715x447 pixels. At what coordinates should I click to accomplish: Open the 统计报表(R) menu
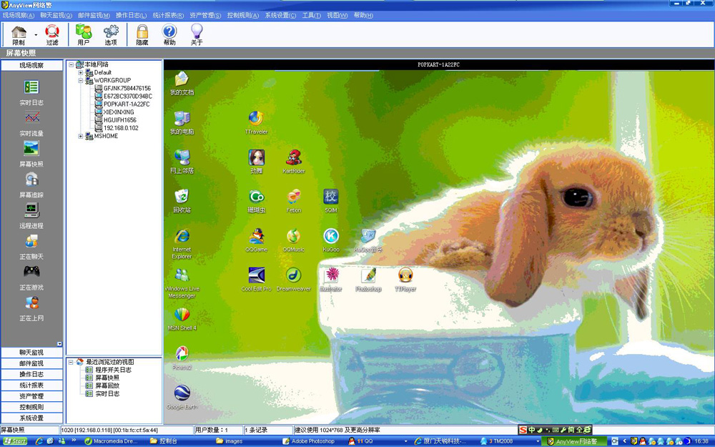(169, 15)
